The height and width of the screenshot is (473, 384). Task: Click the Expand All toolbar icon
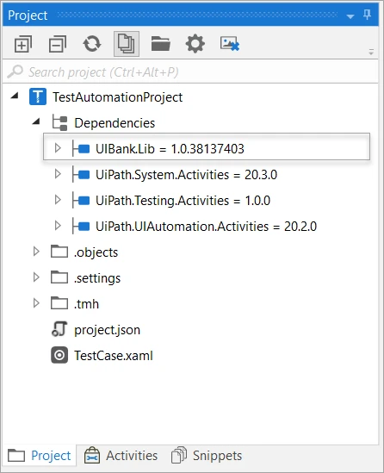click(x=23, y=44)
